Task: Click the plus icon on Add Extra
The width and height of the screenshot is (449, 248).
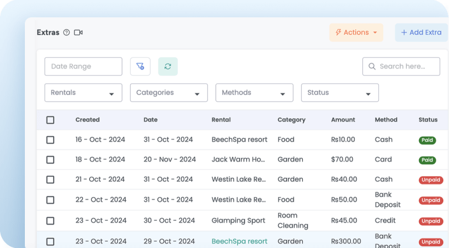Action: click(x=404, y=32)
